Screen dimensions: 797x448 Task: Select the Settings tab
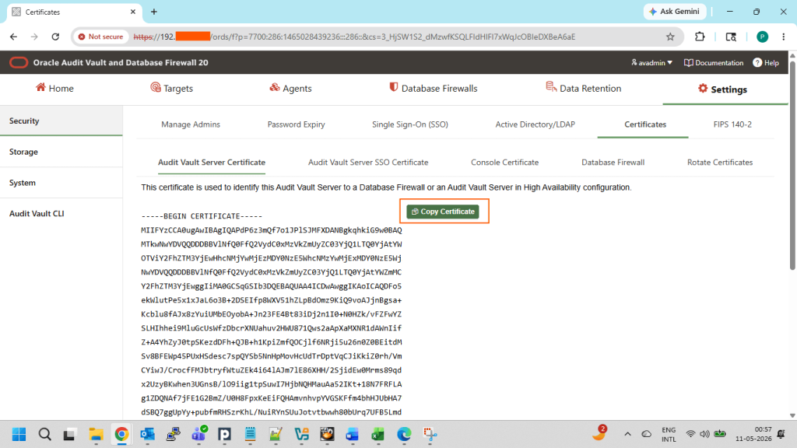click(722, 89)
